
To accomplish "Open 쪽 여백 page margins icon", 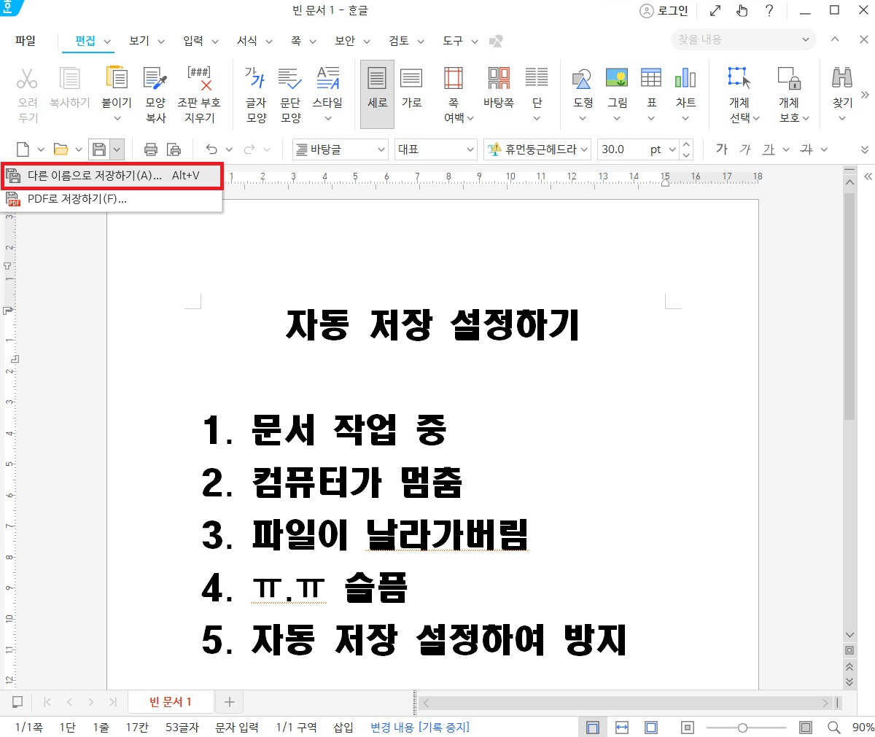I will point(454,78).
